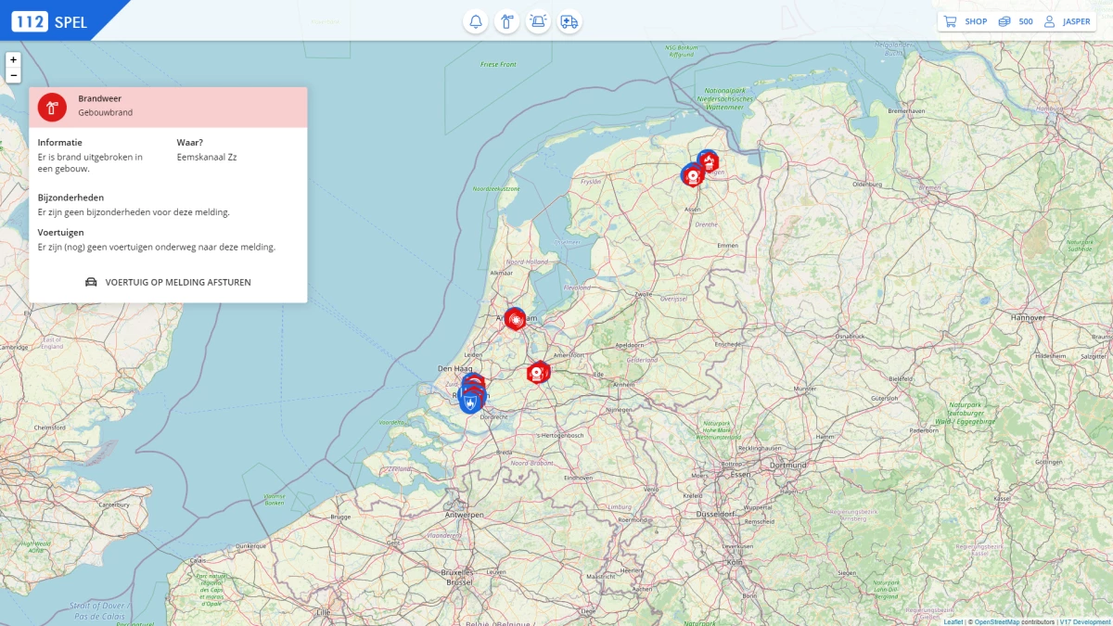Viewport: 1113px width, 626px height.
Task: Open the OpenStreetMap contributors link
Action: [999, 621]
